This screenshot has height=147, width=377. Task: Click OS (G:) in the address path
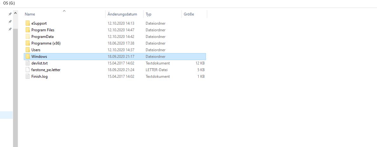click(x=9, y=3)
